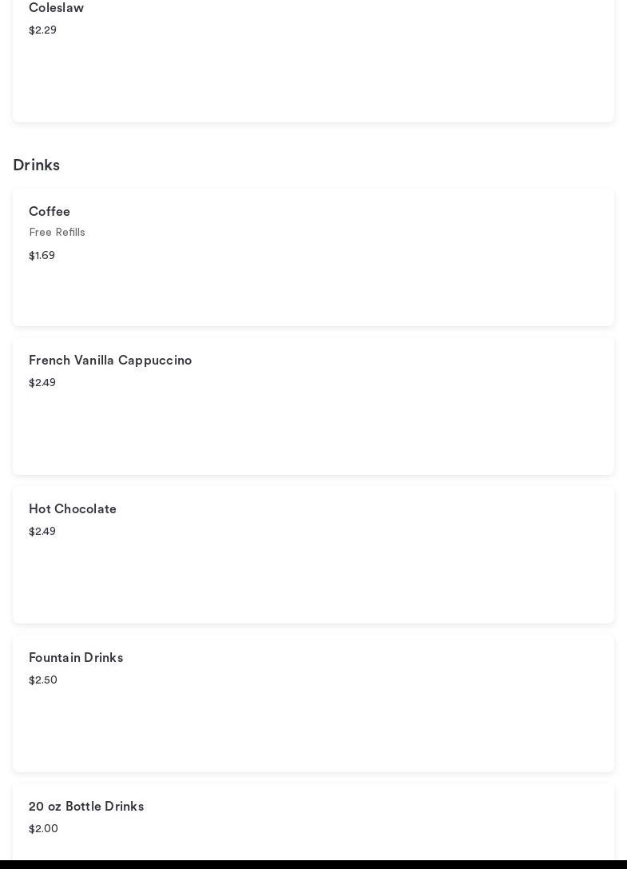The width and height of the screenshot is (627, 869).
Task: Click the French Vanilla Cappuccino $2.49 price
Action: pyautogui.click(x=42, y=383)
